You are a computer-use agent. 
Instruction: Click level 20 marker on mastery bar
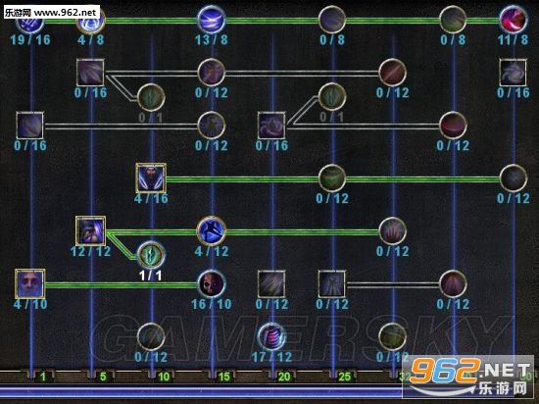[x=284, y=377]
